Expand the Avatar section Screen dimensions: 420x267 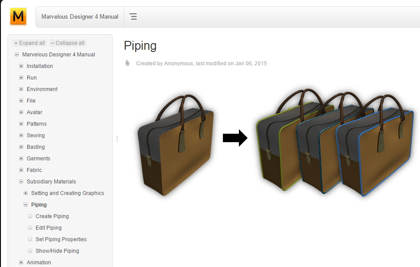(21, 112)
